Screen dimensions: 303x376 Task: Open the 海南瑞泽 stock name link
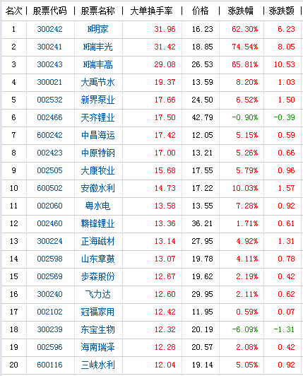click(97, 347)
